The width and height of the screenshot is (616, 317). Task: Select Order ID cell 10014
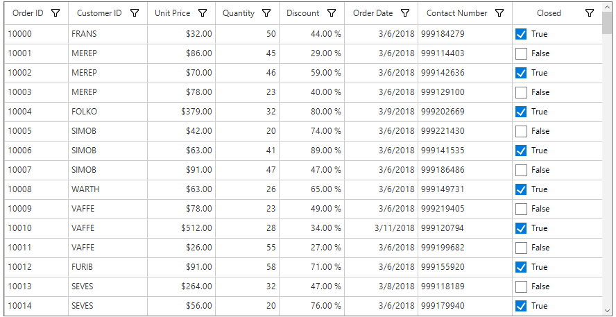tap(36, 307)
